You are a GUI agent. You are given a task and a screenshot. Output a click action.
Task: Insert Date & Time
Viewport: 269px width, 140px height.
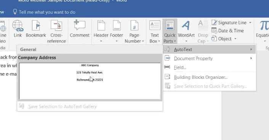tap(227, 31)
